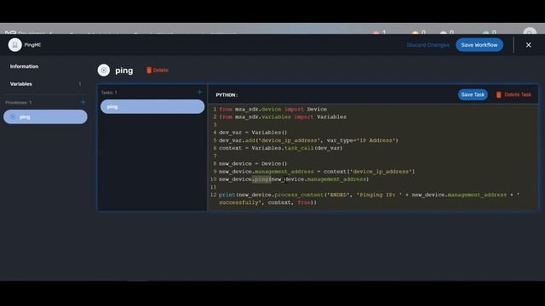Click line 9 management_address assignment
The width and height of the screenshot is (545, 306).
[x=317, y=172]
